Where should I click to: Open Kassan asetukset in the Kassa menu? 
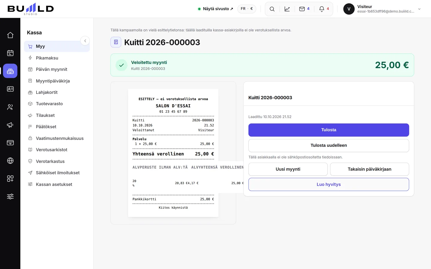point(57,184)
